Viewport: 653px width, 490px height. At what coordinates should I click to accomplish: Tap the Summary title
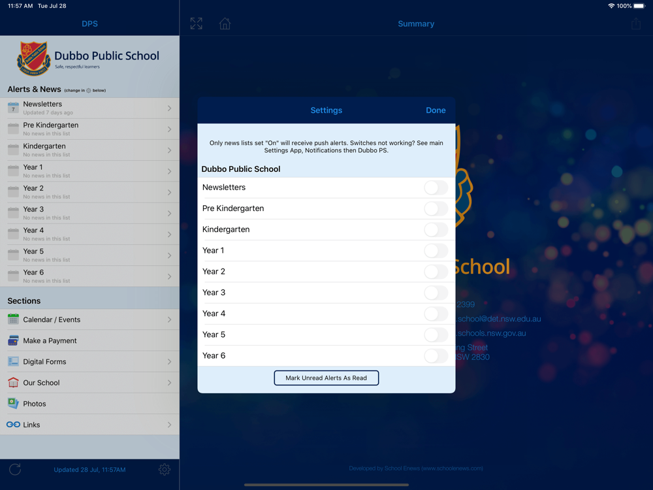click(x=416, y=24)
